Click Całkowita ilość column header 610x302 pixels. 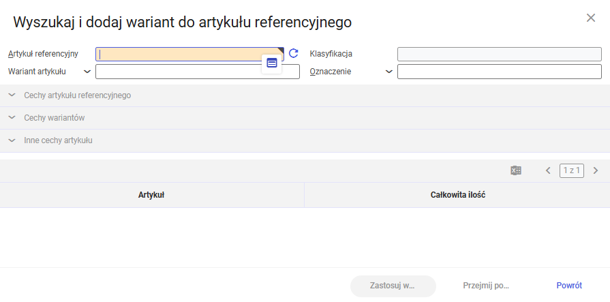(458, 195)
